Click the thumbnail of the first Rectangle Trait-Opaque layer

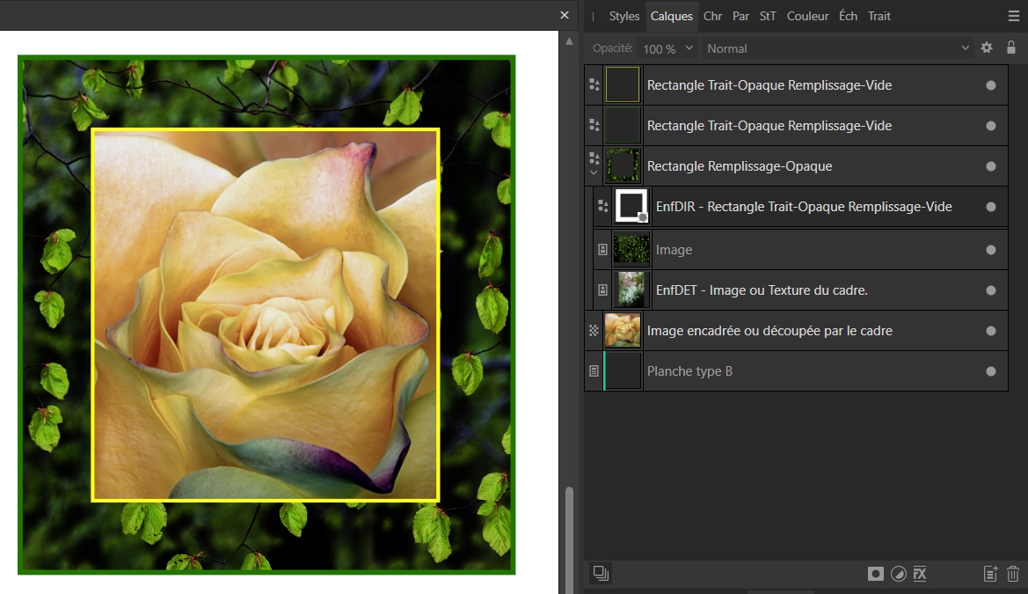click(623, 84)
